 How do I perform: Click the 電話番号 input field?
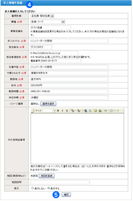[61, 61]
